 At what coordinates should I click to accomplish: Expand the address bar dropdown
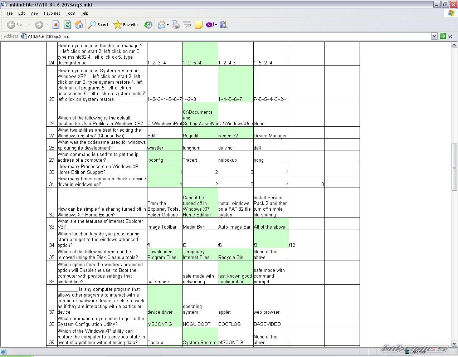434,36
